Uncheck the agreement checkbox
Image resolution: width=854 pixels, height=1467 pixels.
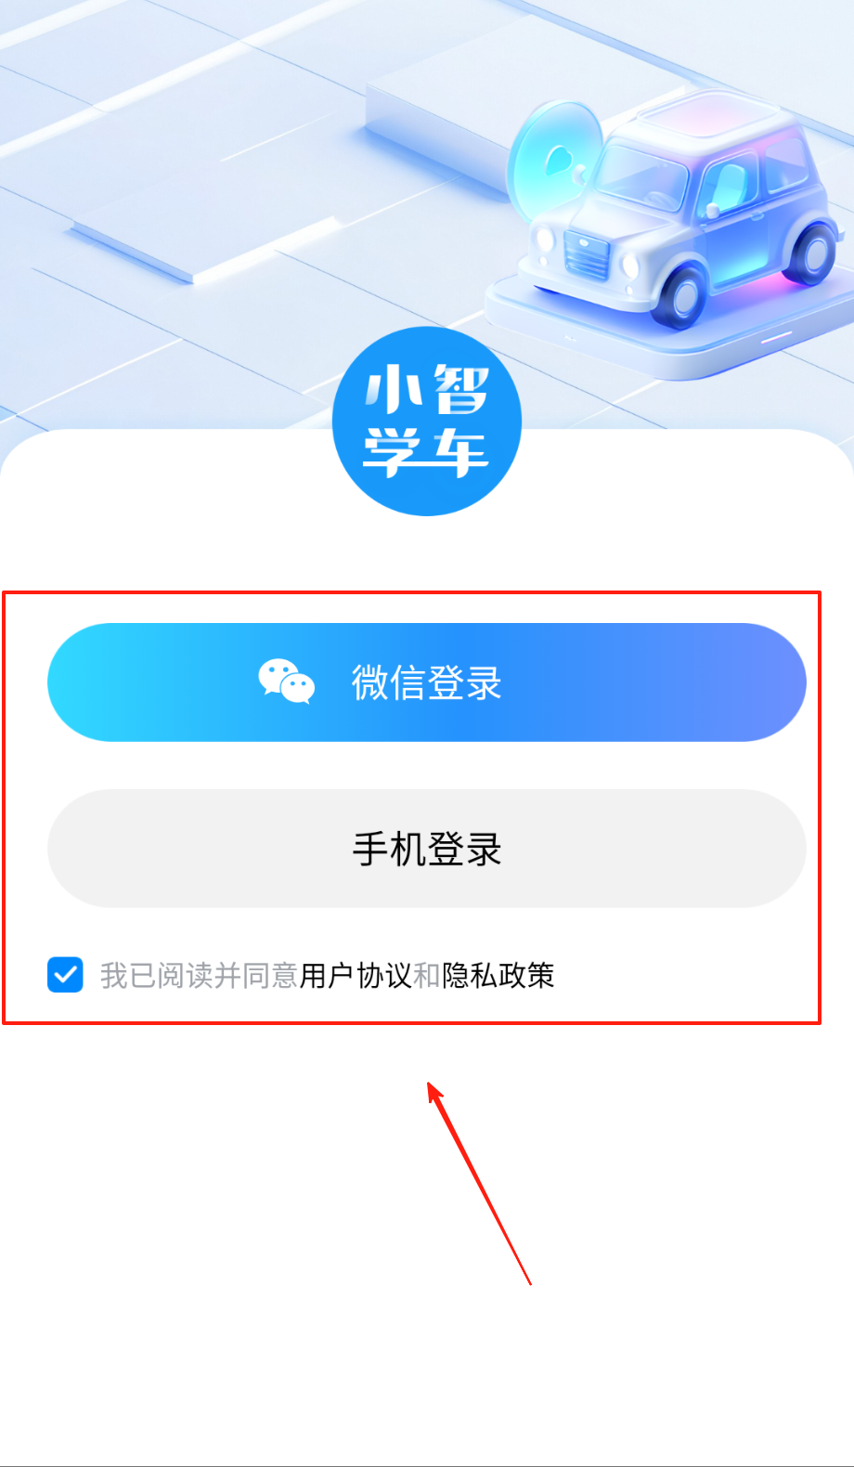point(65,975)
